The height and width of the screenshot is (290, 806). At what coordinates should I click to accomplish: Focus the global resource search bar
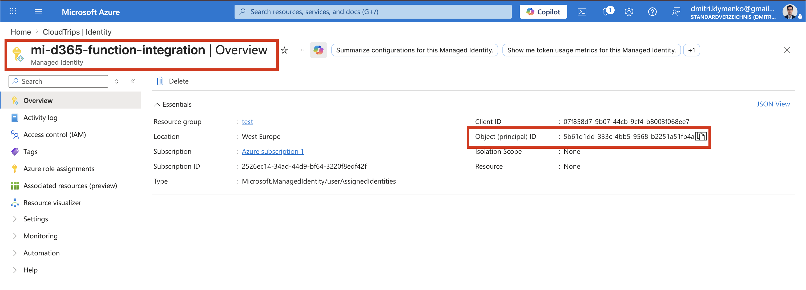373,12
